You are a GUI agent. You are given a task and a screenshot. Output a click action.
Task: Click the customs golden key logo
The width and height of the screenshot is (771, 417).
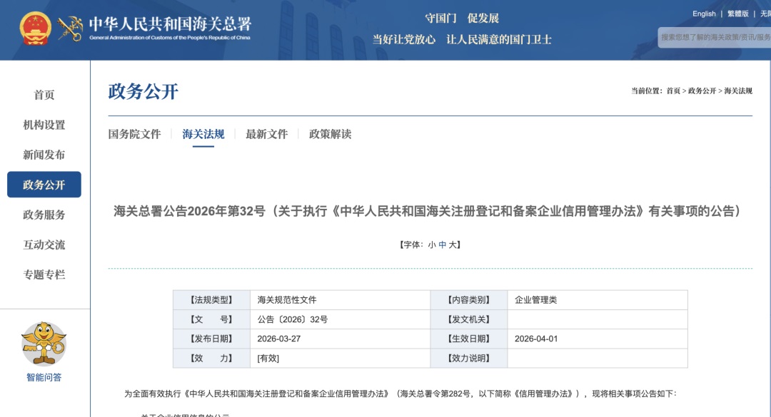[x=70, y=29]
